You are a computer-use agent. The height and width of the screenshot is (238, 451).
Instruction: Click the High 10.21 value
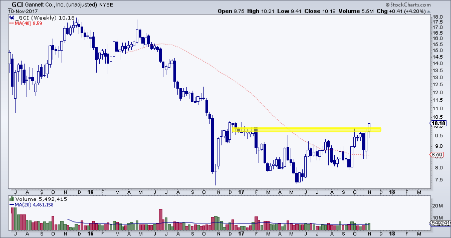(260, 11)
